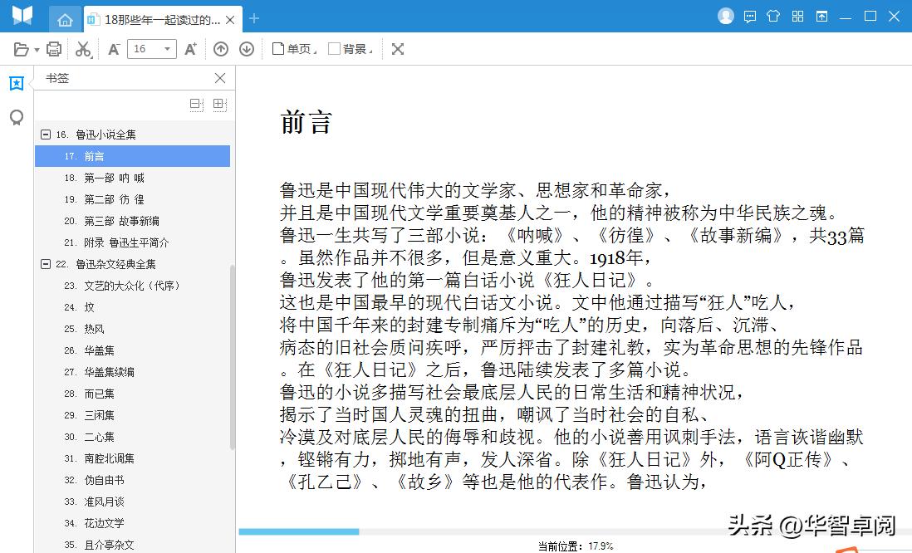The width and height of the screenshot is (912, 553).
Task: Click the t-shirt skin theme icon
Action: pos(773,15)
